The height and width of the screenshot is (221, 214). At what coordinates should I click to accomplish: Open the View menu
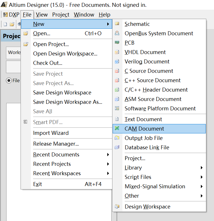(x=42, y=15)
